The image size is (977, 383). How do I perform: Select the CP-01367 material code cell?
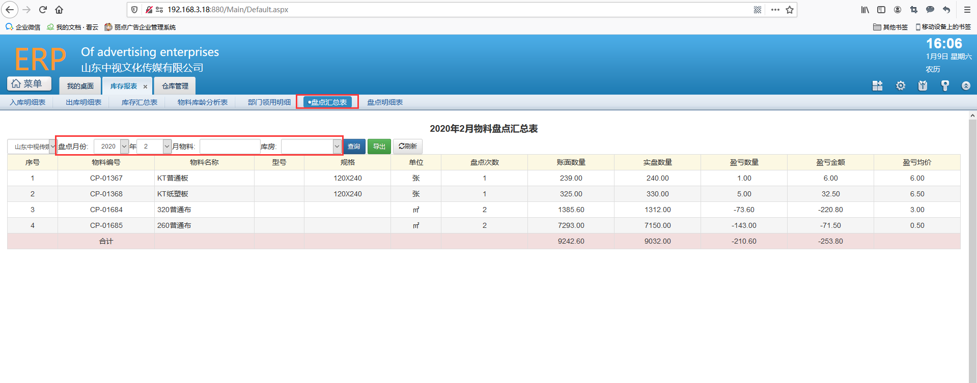point(106,178)
